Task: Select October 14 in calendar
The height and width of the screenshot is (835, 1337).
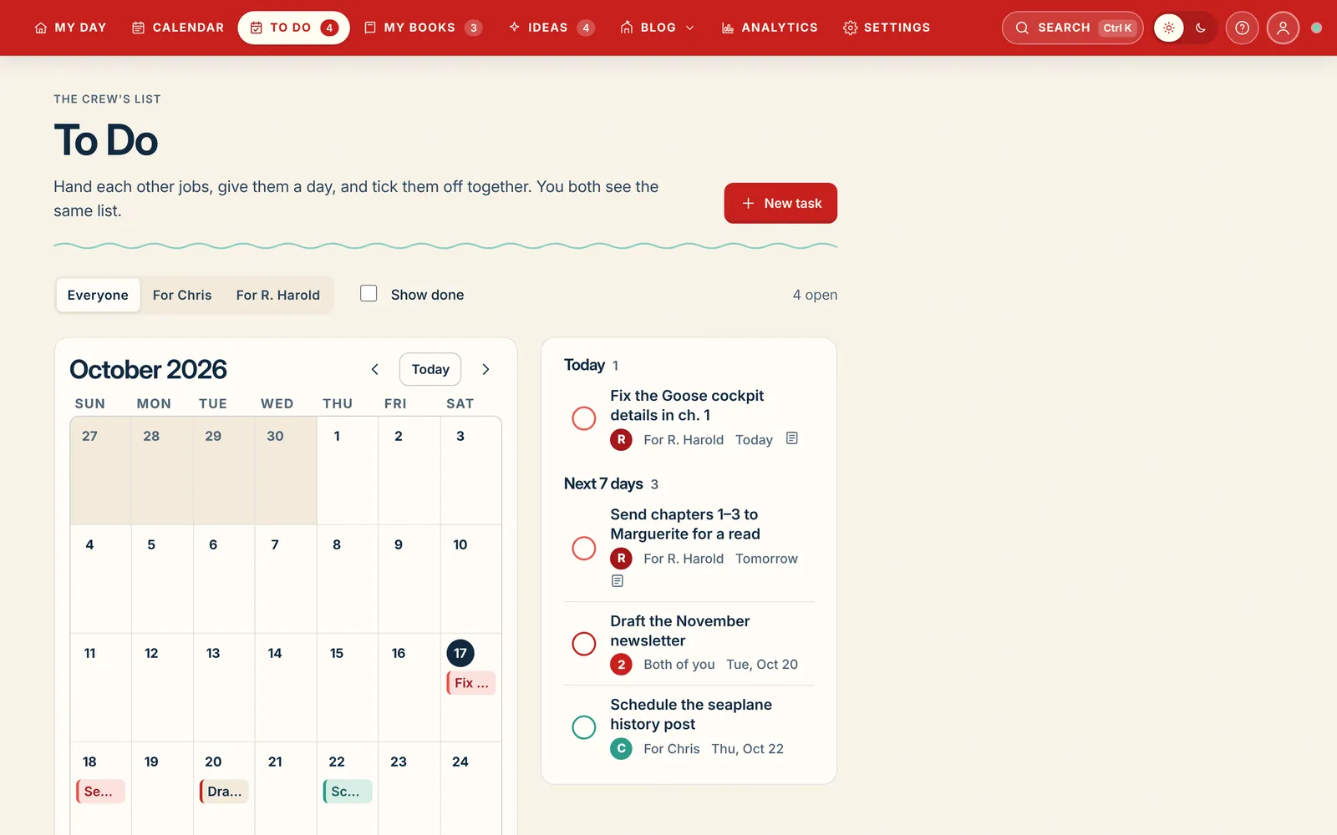Action: 286,687
